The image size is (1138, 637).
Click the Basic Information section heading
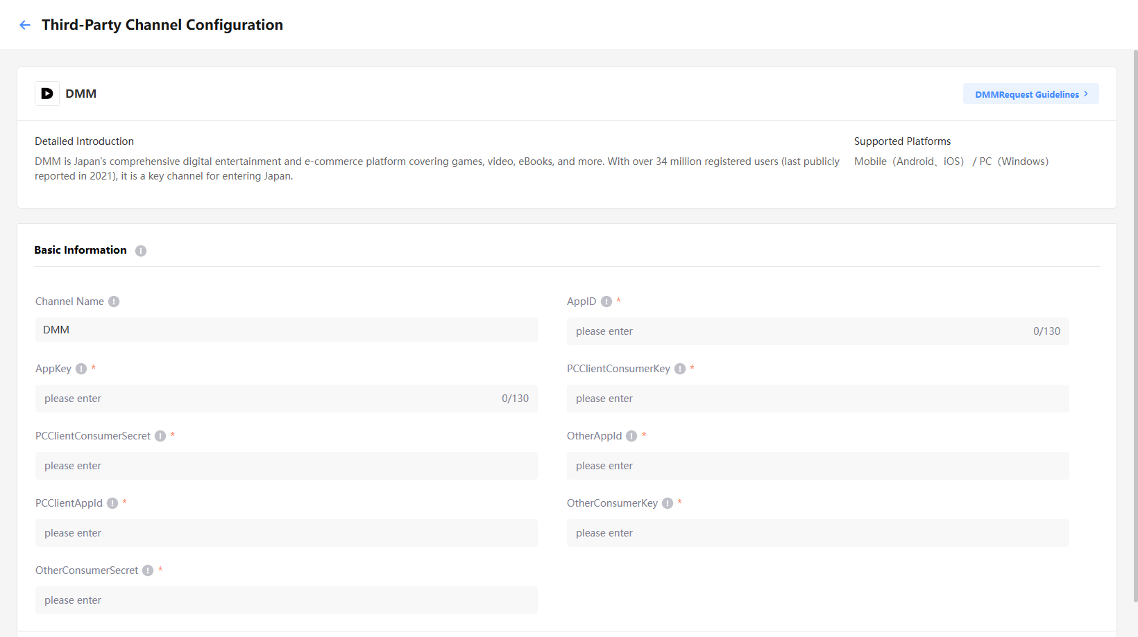[80, 250]
